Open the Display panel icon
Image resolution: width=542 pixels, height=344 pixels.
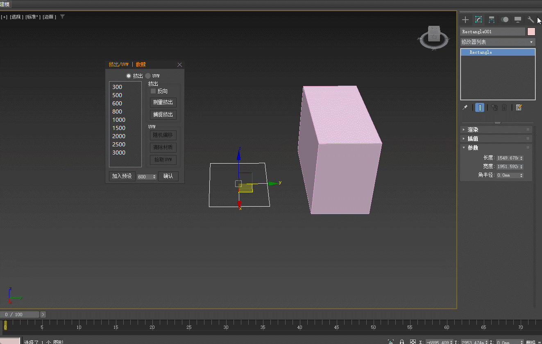point(518,20)
